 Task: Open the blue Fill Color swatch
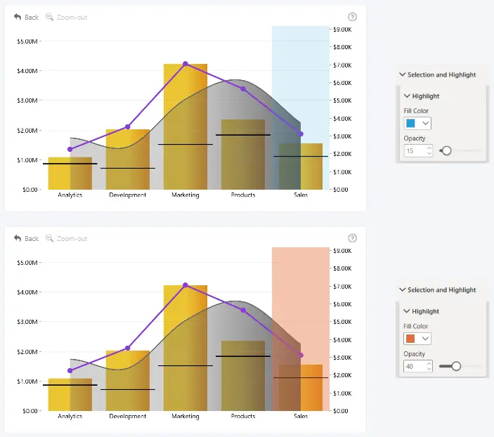tap(410, 123)
